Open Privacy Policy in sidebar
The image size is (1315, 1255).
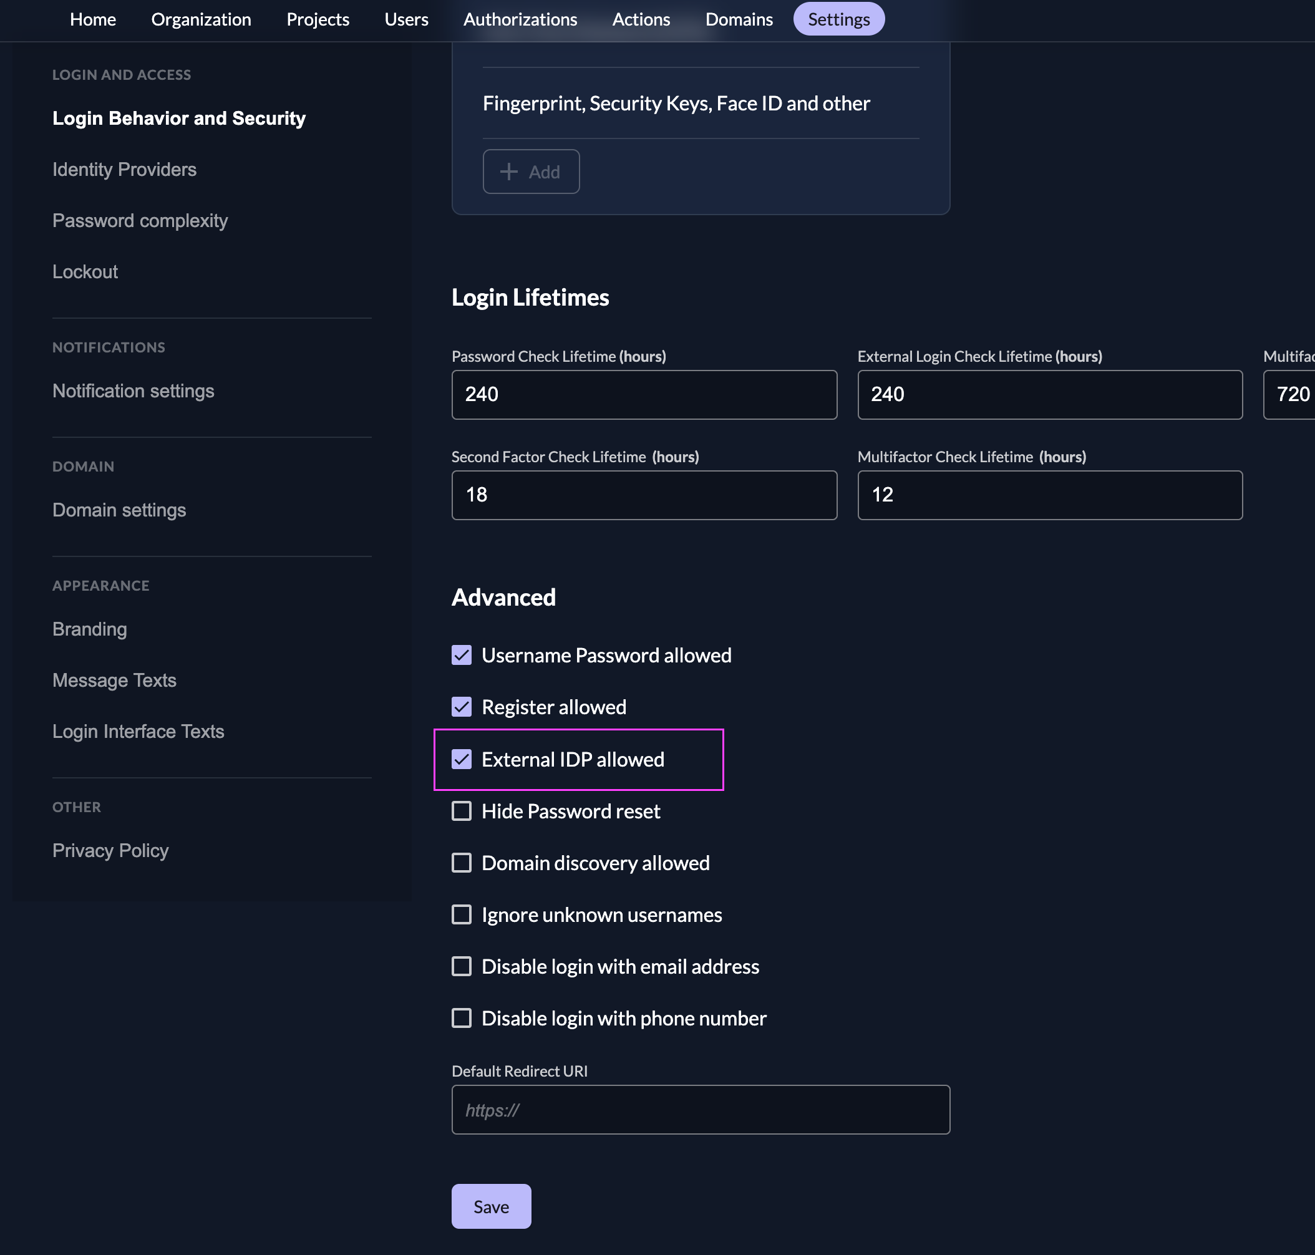pyautogui.click(x=110, y=850)
